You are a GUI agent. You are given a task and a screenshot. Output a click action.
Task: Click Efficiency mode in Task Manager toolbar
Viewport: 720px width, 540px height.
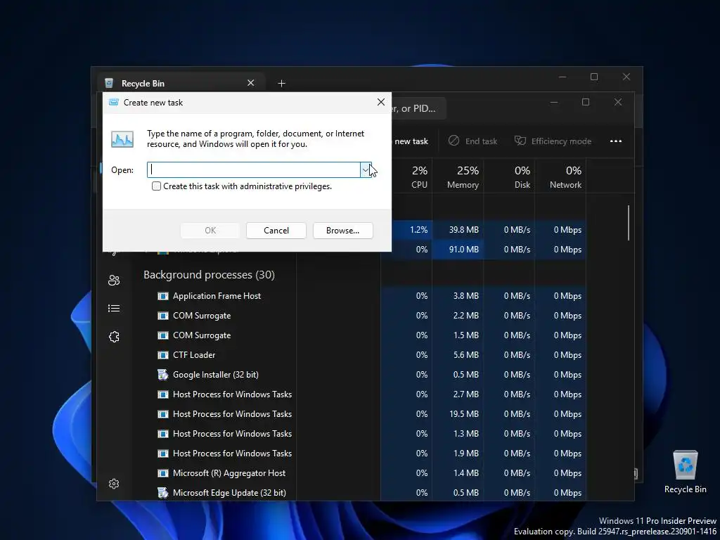coord(553,141)
